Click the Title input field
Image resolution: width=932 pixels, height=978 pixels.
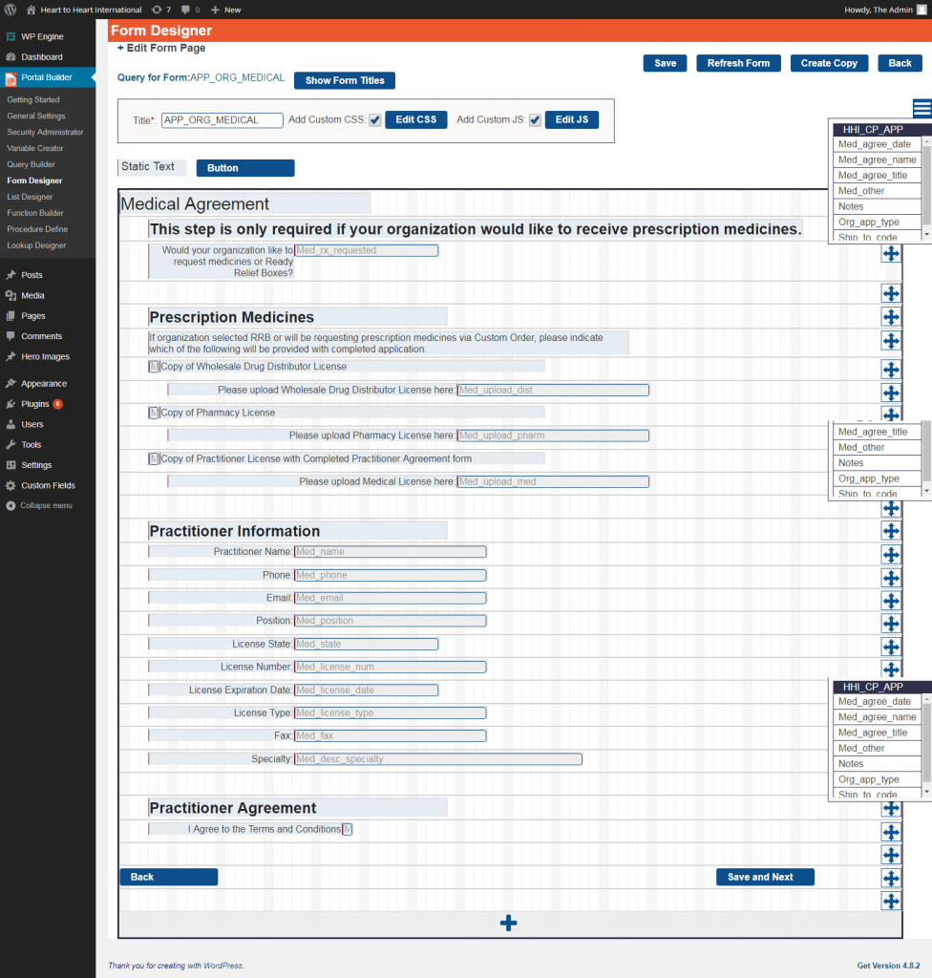tap(222, 120)
